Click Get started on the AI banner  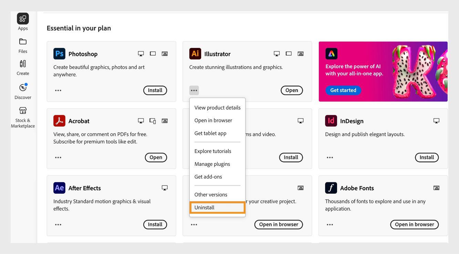(343, 90)
